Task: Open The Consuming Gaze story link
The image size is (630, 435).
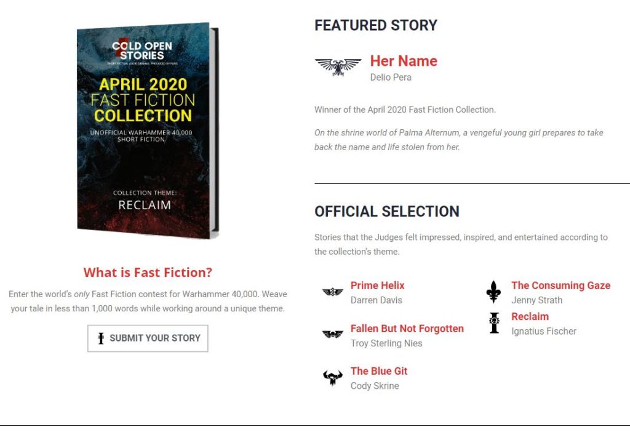Action: point(561,285)
